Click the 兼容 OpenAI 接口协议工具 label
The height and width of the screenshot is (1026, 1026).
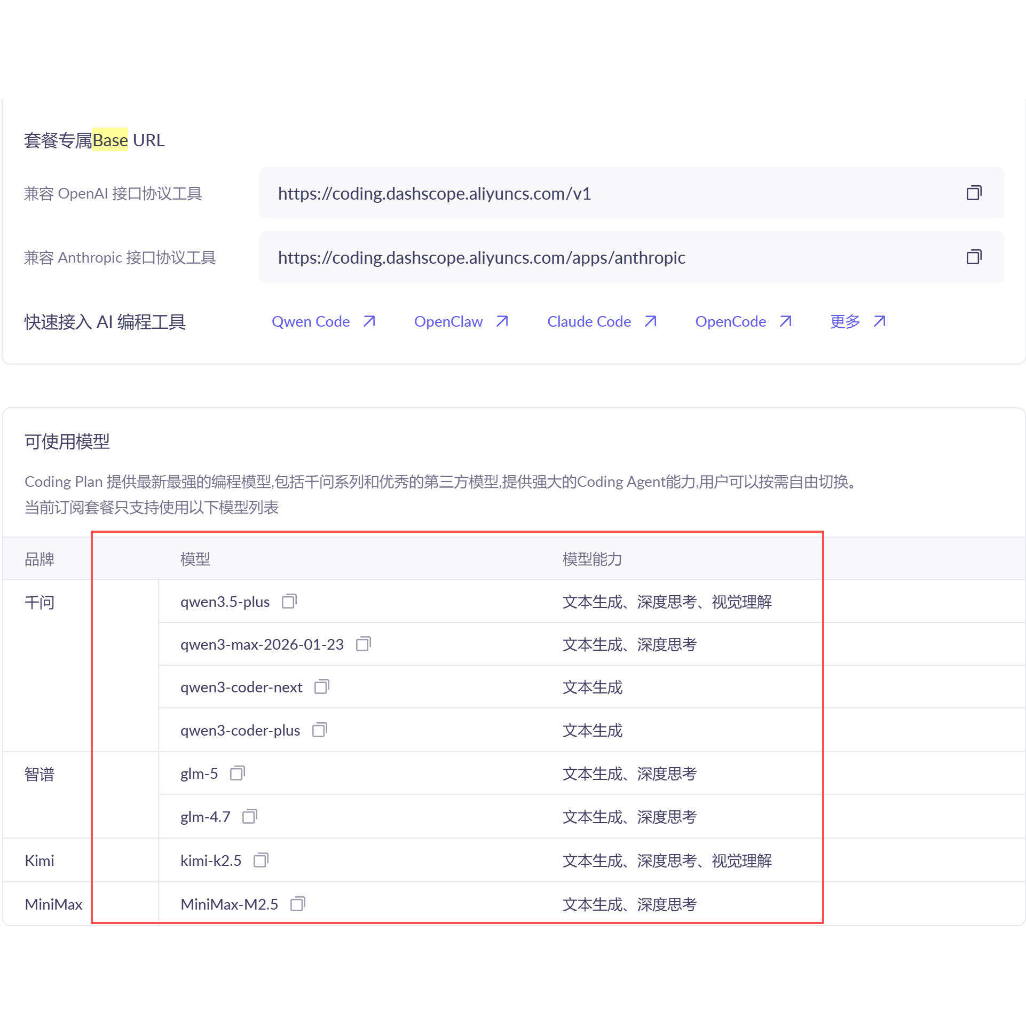[x=113, y=193]
